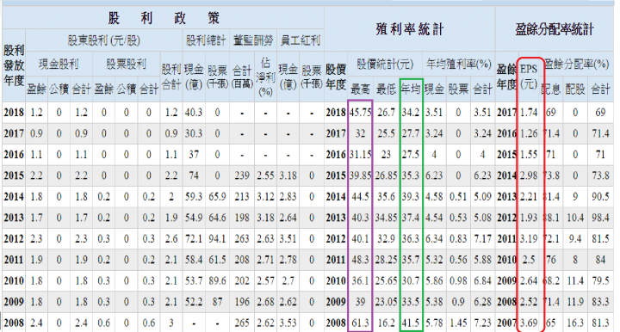Select the highest price cell 61.3
Screen dimensions: 620x332
click(360, 323)
